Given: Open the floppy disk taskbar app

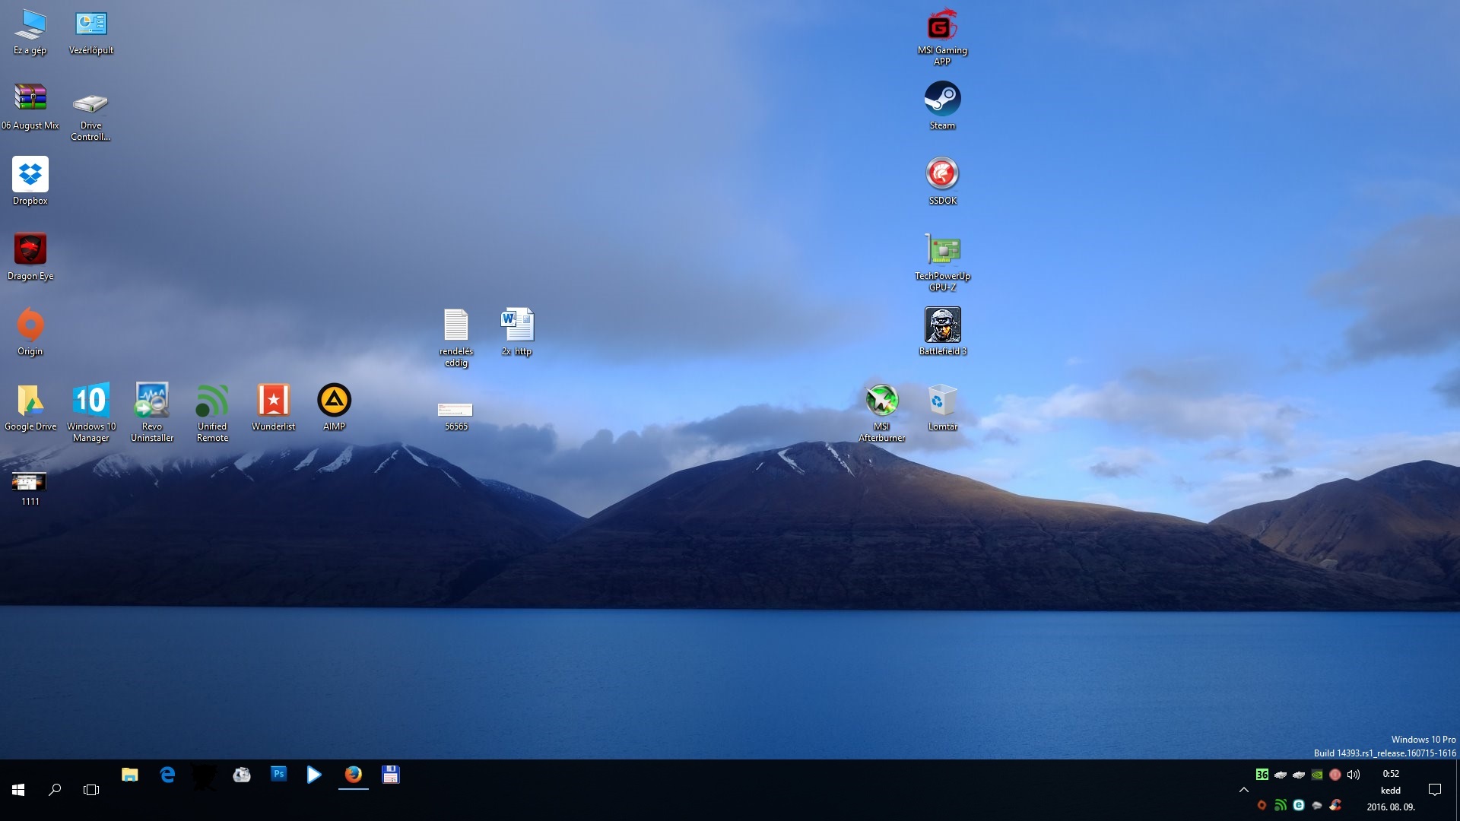Looking at the screenshot, I should [391, 775].
